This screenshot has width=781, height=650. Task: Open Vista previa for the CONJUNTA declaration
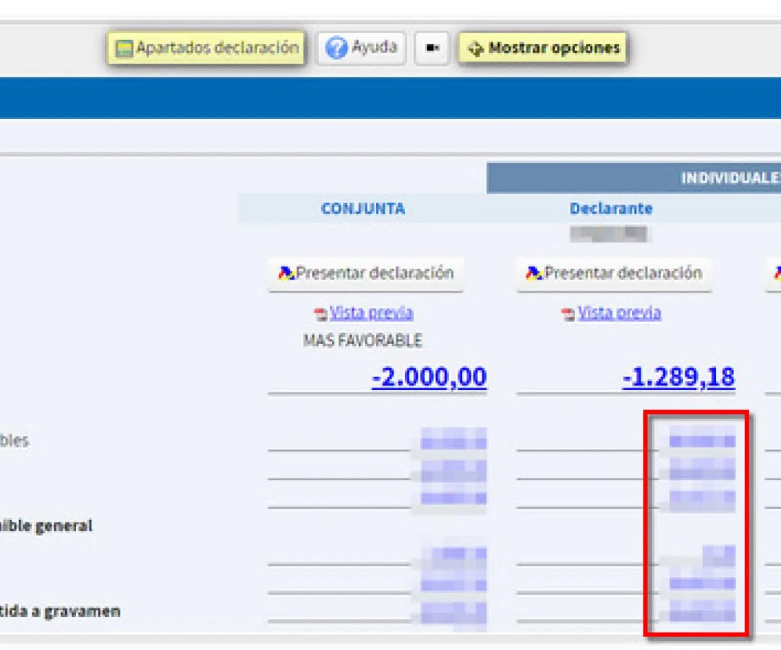click(371, 313)
